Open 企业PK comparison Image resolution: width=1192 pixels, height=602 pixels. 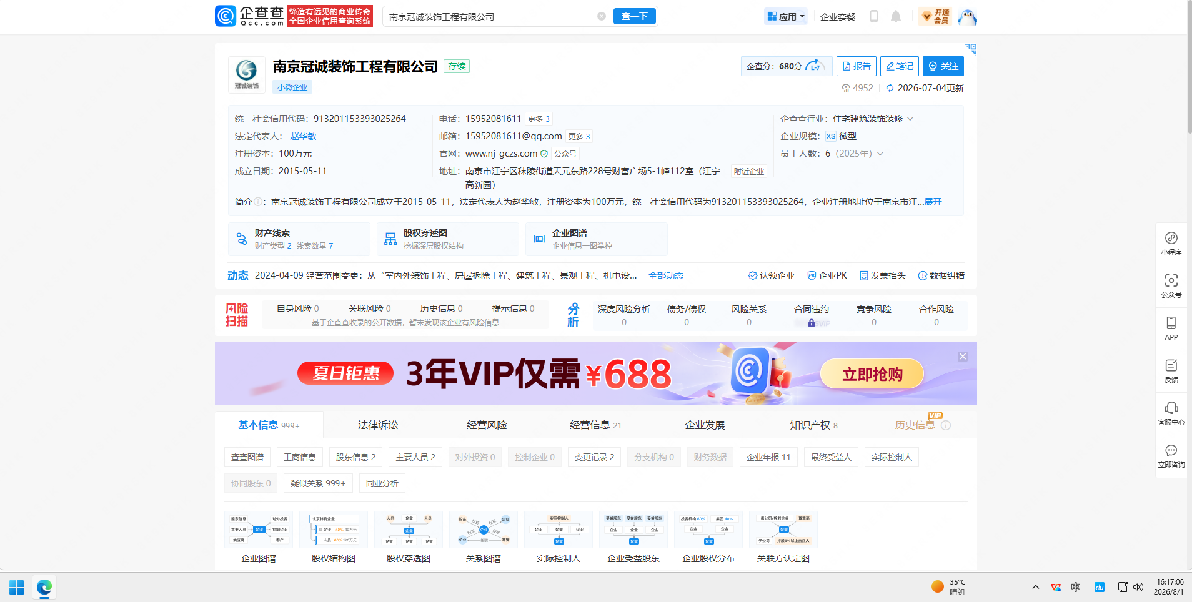[x=827, y=275]
